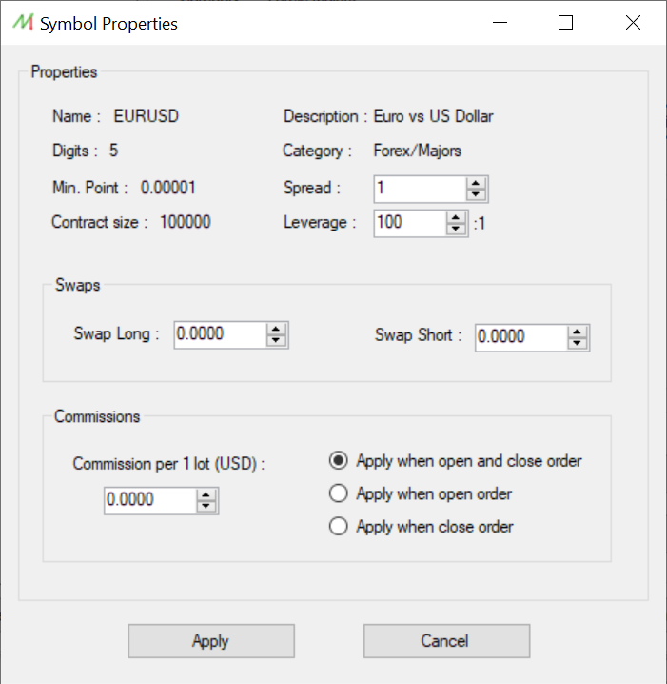Screen dimensions: 667x684
Task: Increase Leverage using the up arrow
Action: pyautogui.click(x=456, y=217)
